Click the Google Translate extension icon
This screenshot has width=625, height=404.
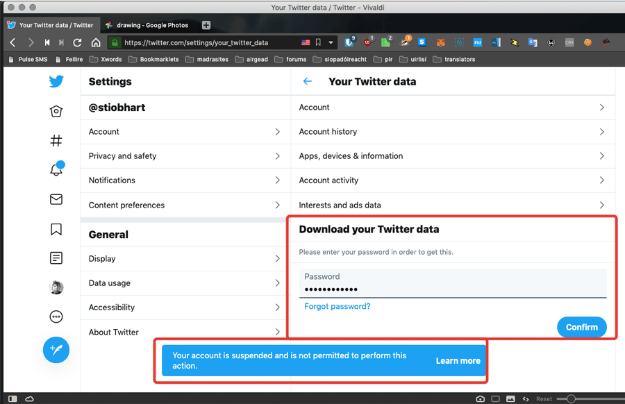coord(533,42)
